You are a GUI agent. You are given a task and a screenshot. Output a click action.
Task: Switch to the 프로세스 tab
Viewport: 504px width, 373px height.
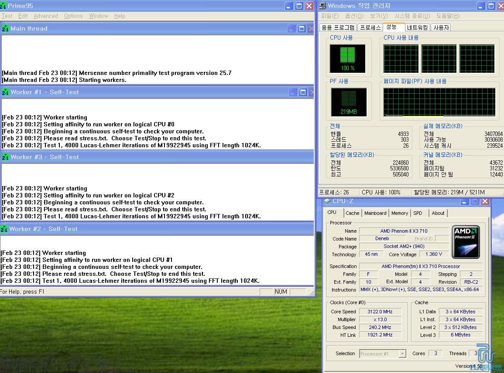[370, 27]
